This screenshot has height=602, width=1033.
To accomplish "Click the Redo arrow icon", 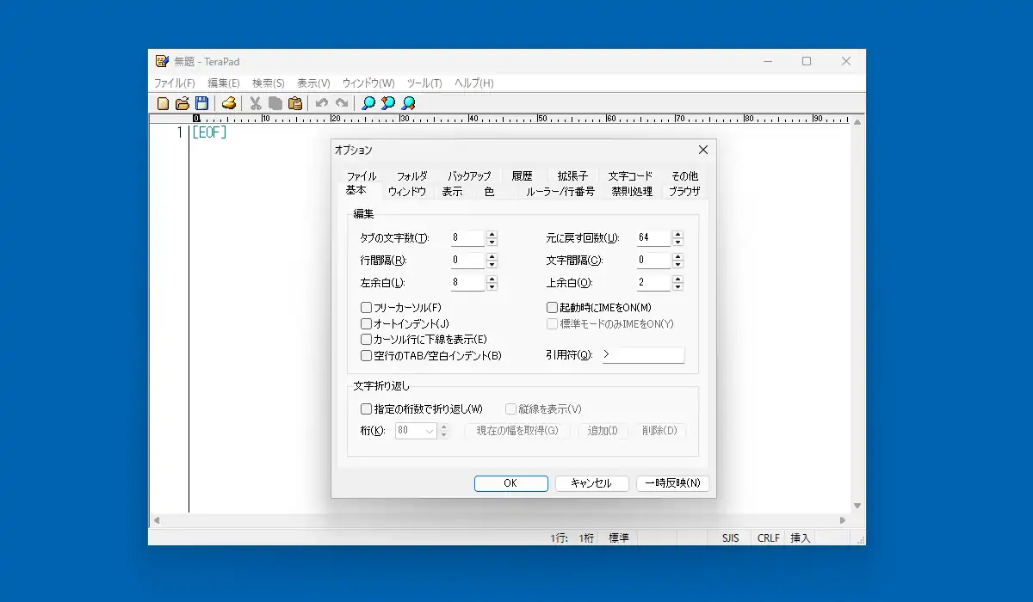I will 342,103.
